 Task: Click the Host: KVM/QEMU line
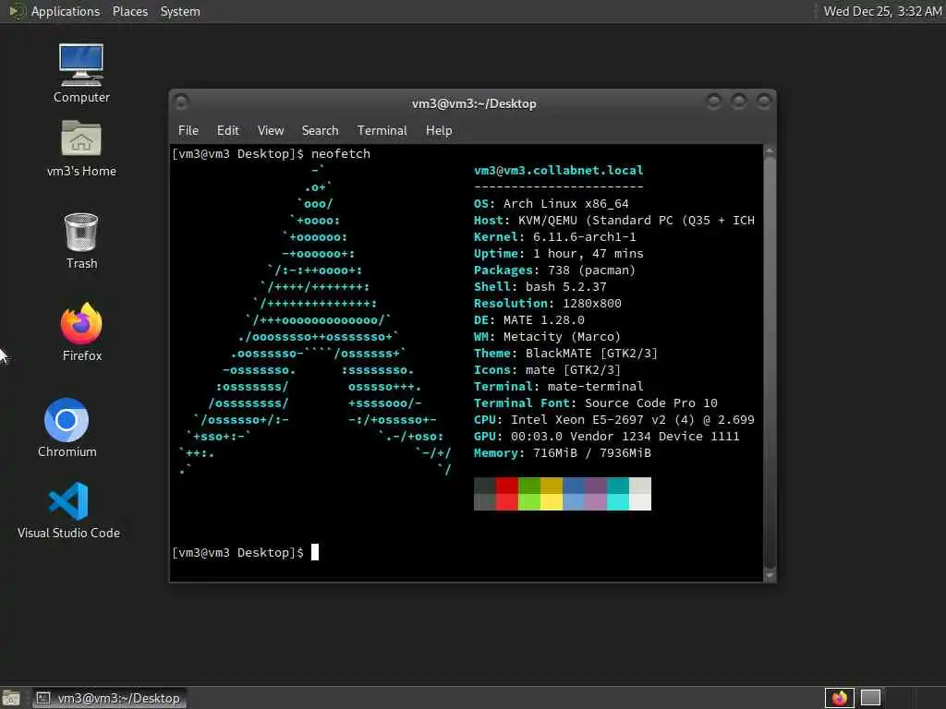click(x=614, y=221)
